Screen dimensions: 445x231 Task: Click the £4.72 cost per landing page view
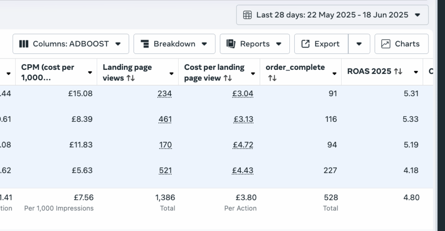[243, 145]
